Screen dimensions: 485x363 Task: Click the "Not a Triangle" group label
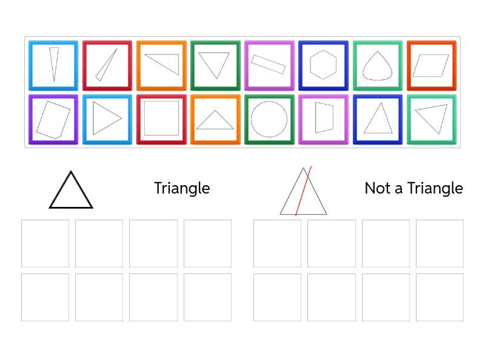pos(413,188)
